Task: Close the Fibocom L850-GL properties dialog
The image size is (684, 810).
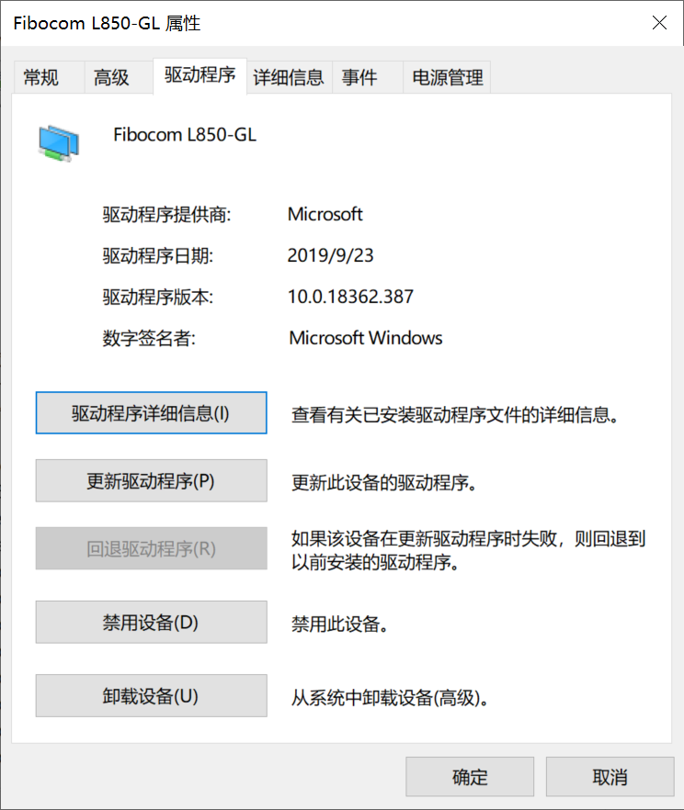Action: point(659,23)
